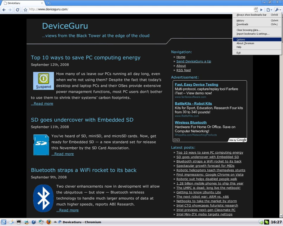The width and height of the screenshot is (283, 226).
Task: Open Send DeviceGuru a tip link
Action: tap(194, 62)
